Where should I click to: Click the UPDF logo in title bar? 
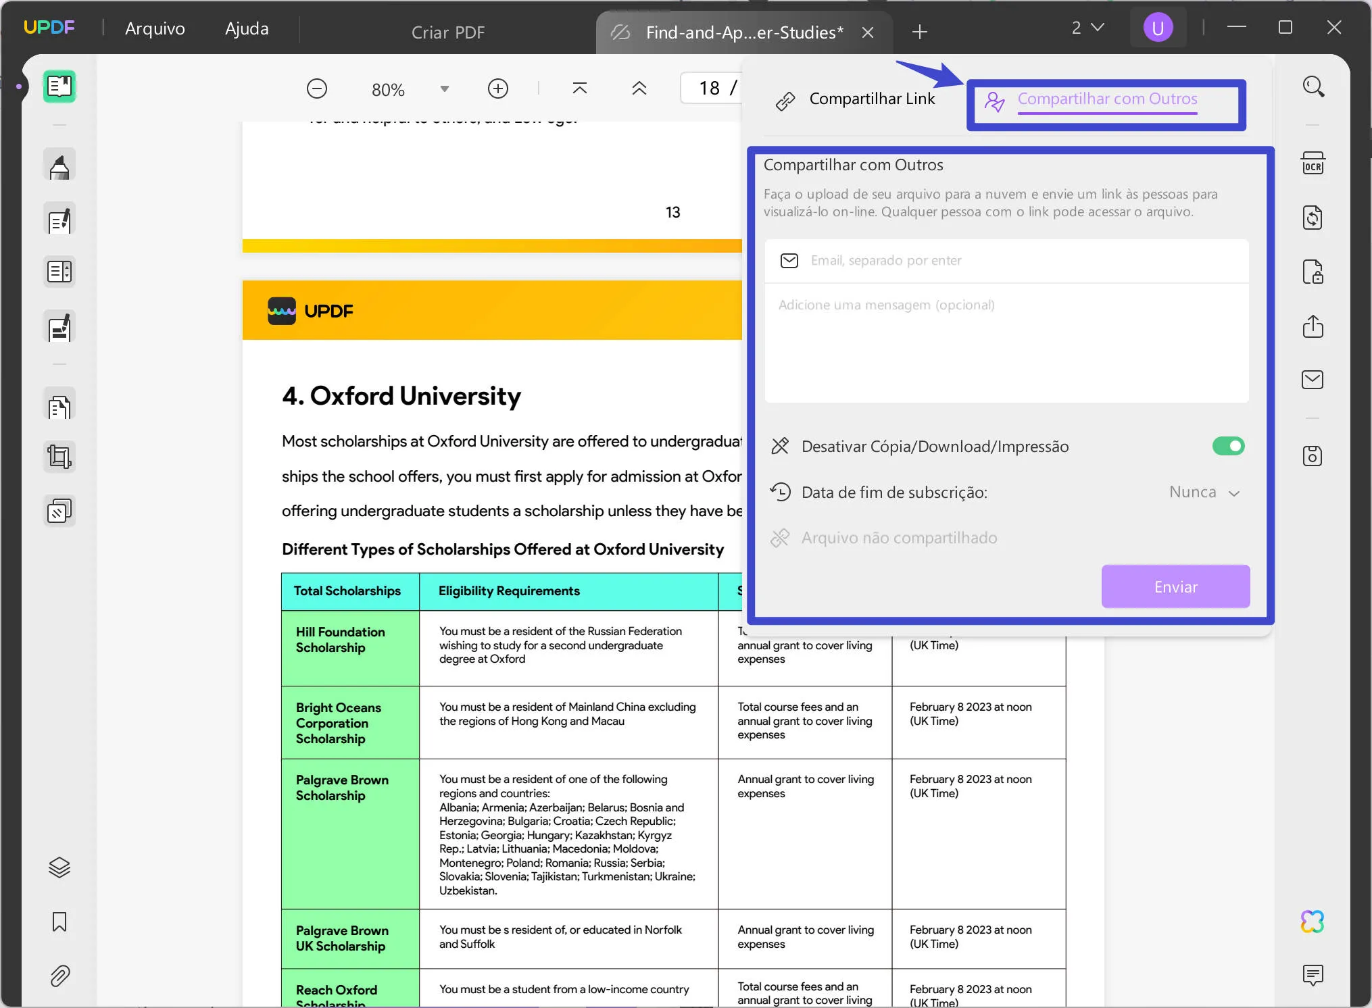49,28
